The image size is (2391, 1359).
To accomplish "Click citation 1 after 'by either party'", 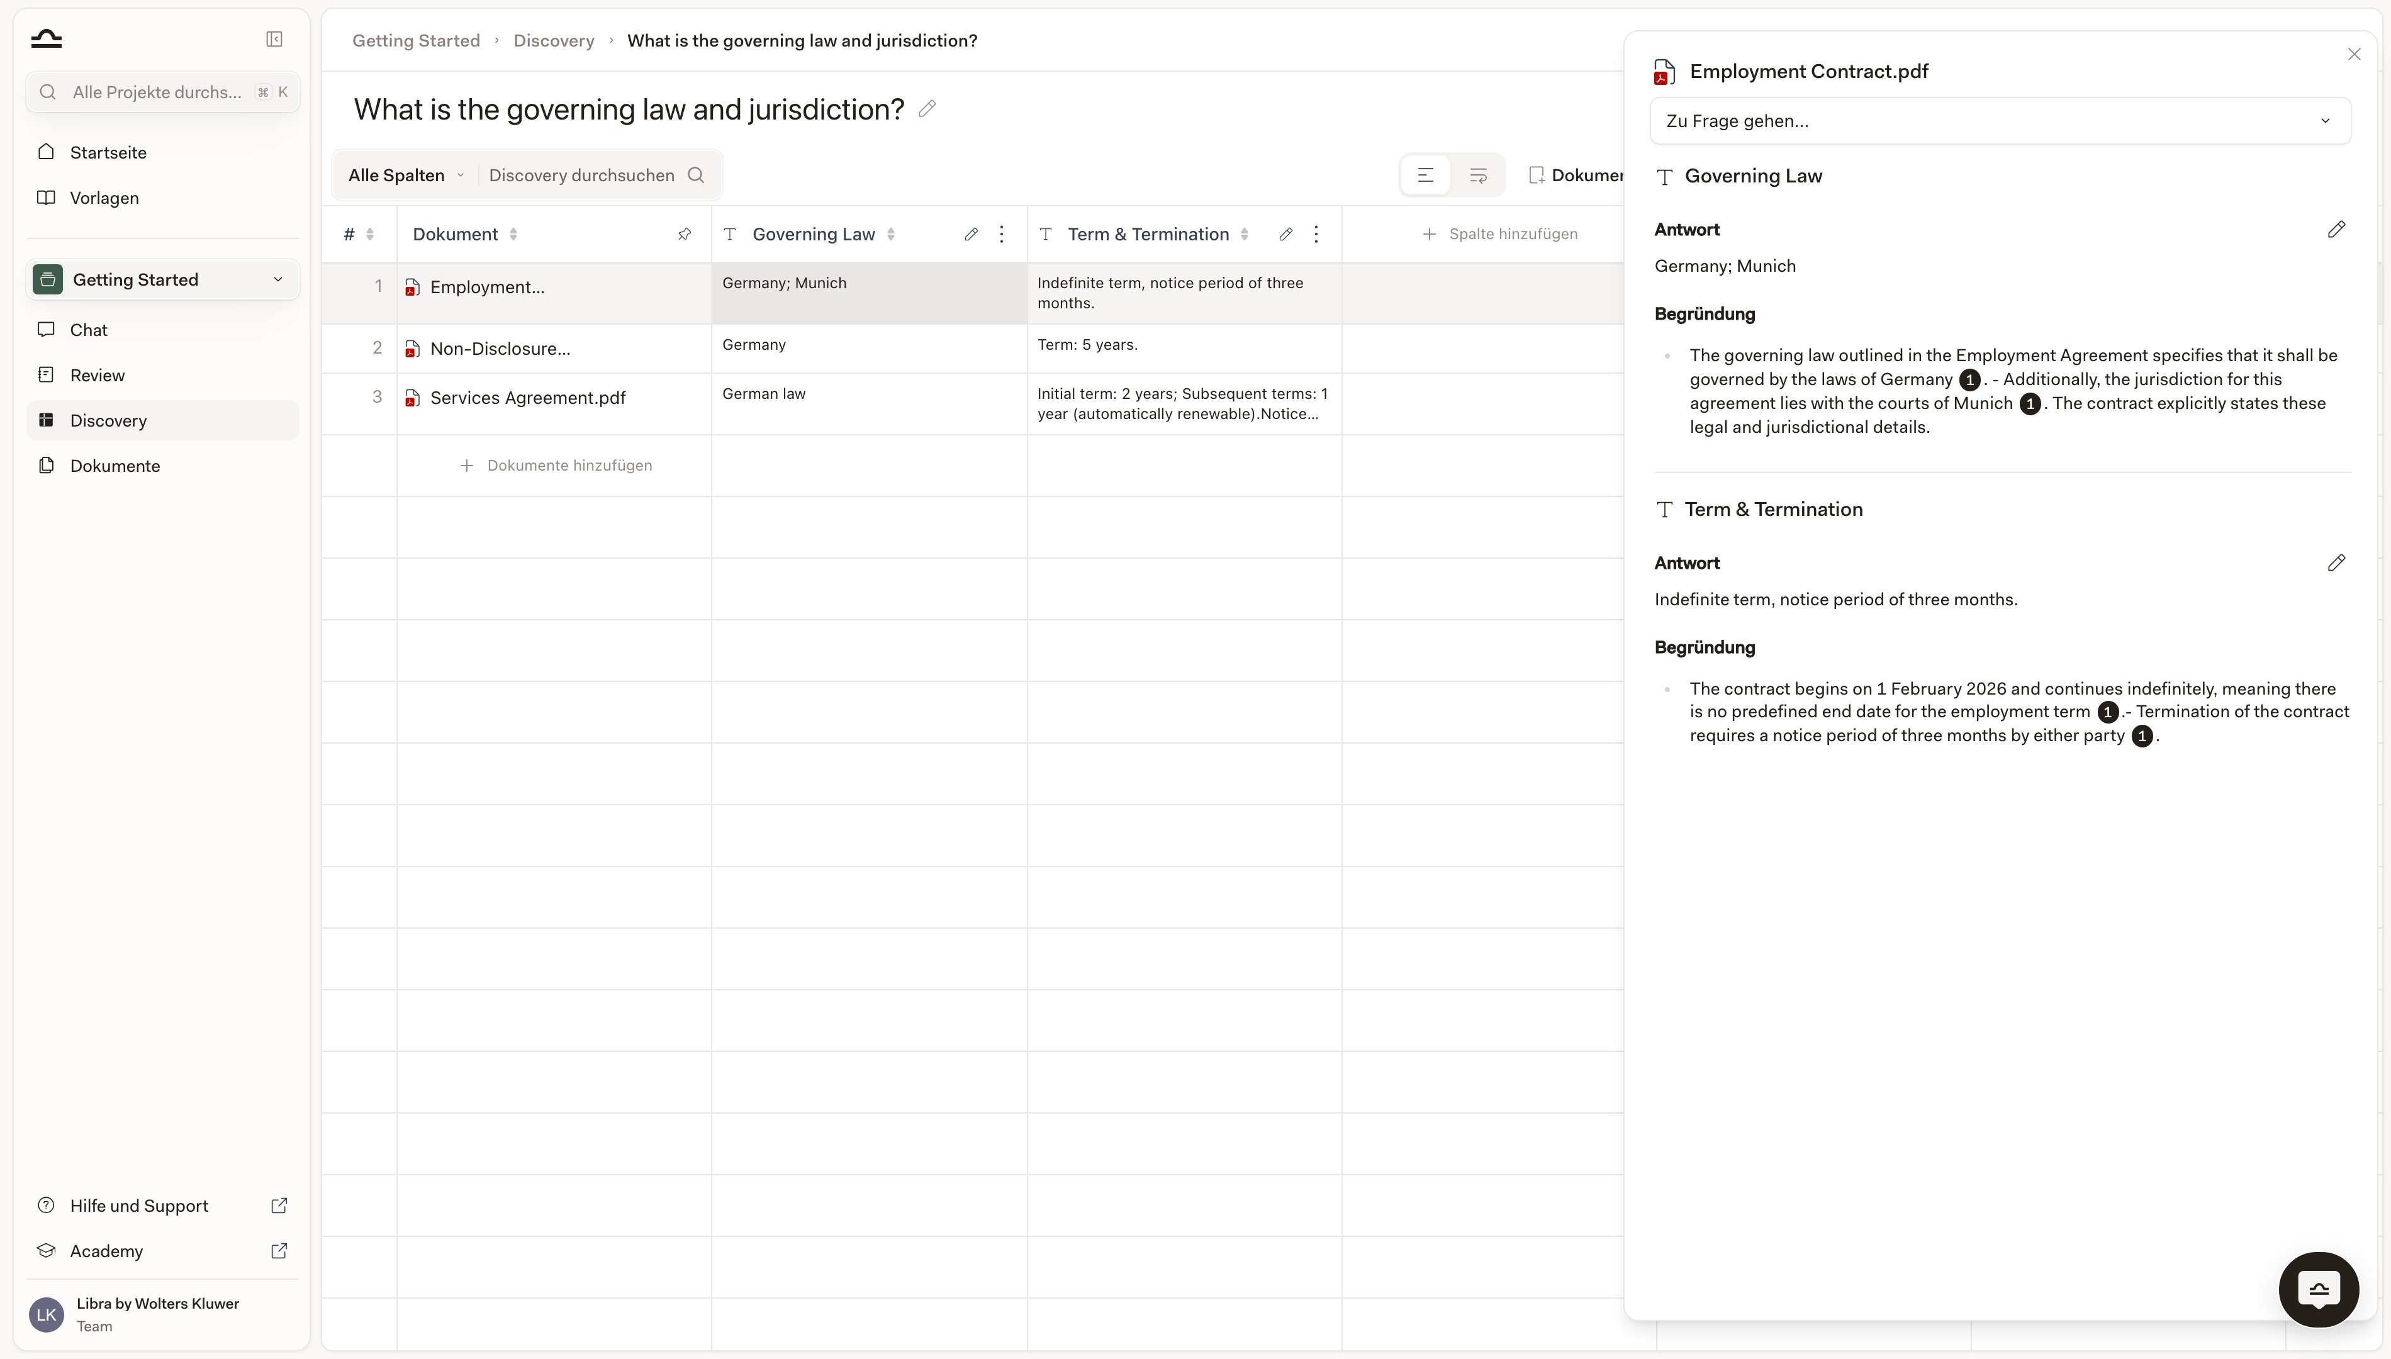I will 2142,736.
